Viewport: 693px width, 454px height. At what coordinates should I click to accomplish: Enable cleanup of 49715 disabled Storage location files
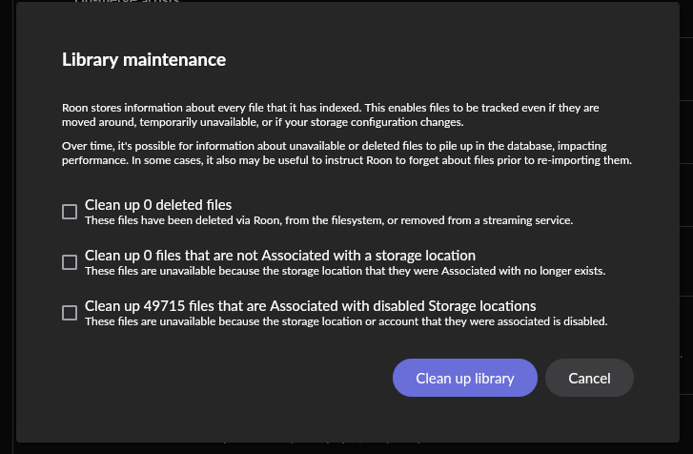pos(70,313)
